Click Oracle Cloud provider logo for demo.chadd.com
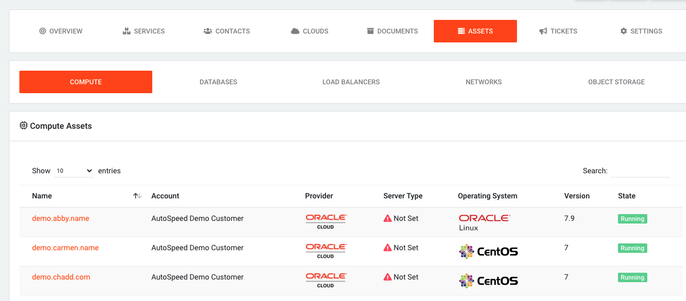Viewport: 686px width, 301px height. pos(326,280)
